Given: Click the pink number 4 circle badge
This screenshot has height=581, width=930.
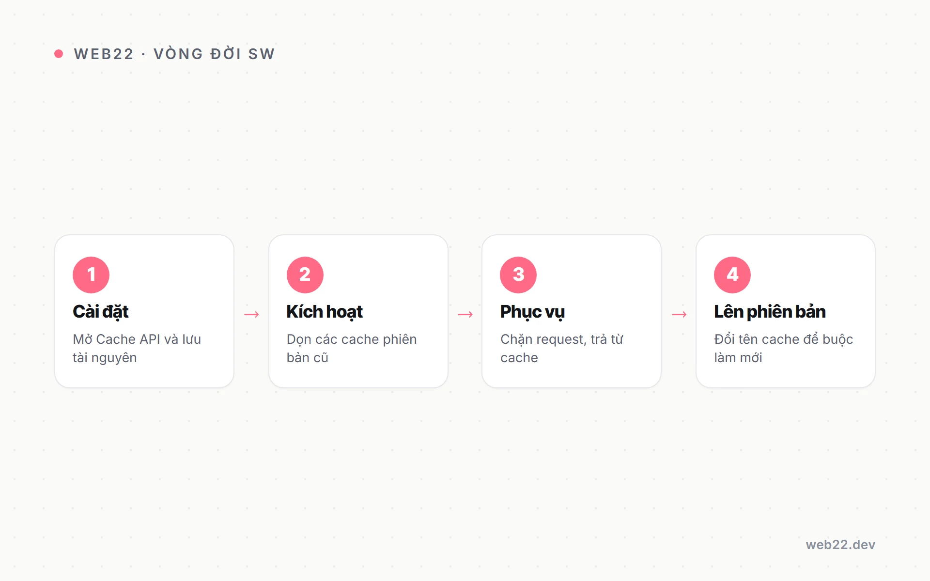Looking at the screenshot, I should (x=732, y=275).
